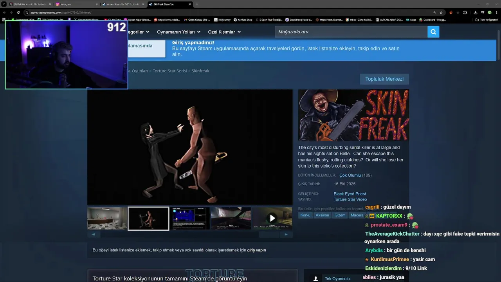Click the Macera tag

click(357, 215)
